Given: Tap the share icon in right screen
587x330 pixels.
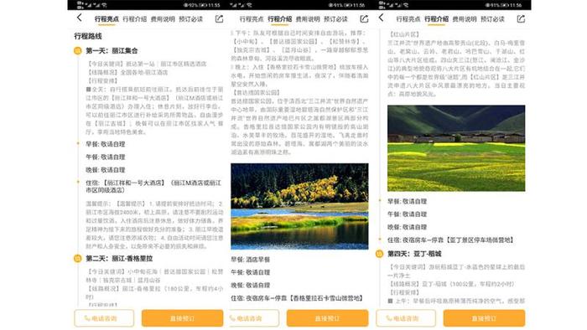Looking at the screenshot, I should (521, 18).
